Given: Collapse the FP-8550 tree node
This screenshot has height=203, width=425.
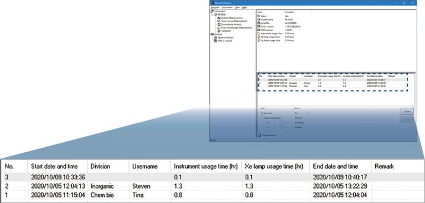Looking at the screenshot, I should point(212,14).
